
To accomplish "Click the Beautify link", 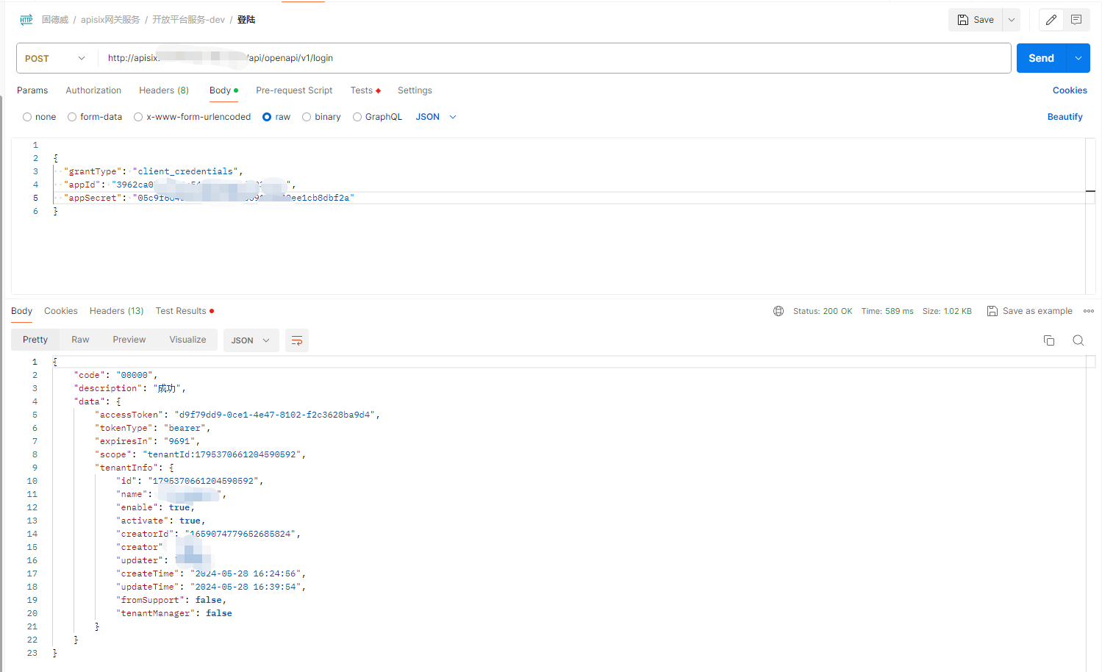I will tap(1065, 117).
